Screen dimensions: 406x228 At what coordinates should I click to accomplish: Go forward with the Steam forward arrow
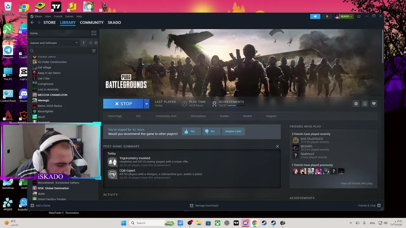point(39,22)
